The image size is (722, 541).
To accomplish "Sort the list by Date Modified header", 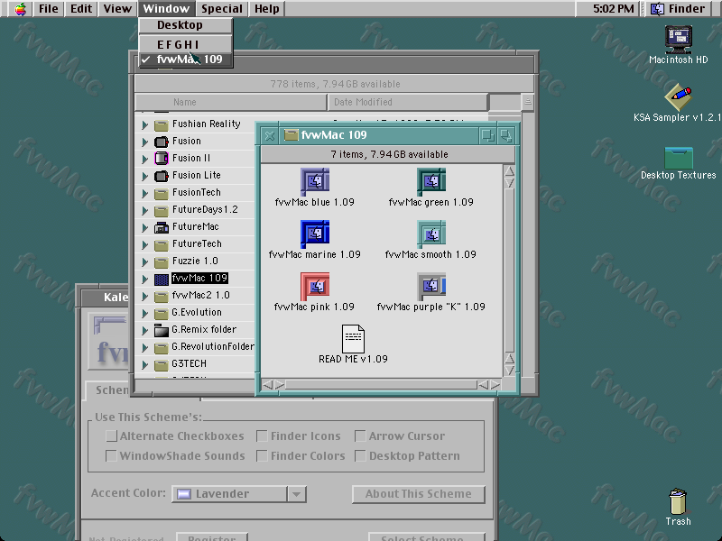I will [408, 102].
